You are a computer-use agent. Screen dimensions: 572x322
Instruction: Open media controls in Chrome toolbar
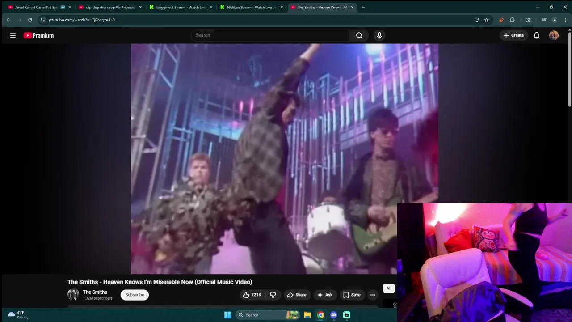coord(544,20)
